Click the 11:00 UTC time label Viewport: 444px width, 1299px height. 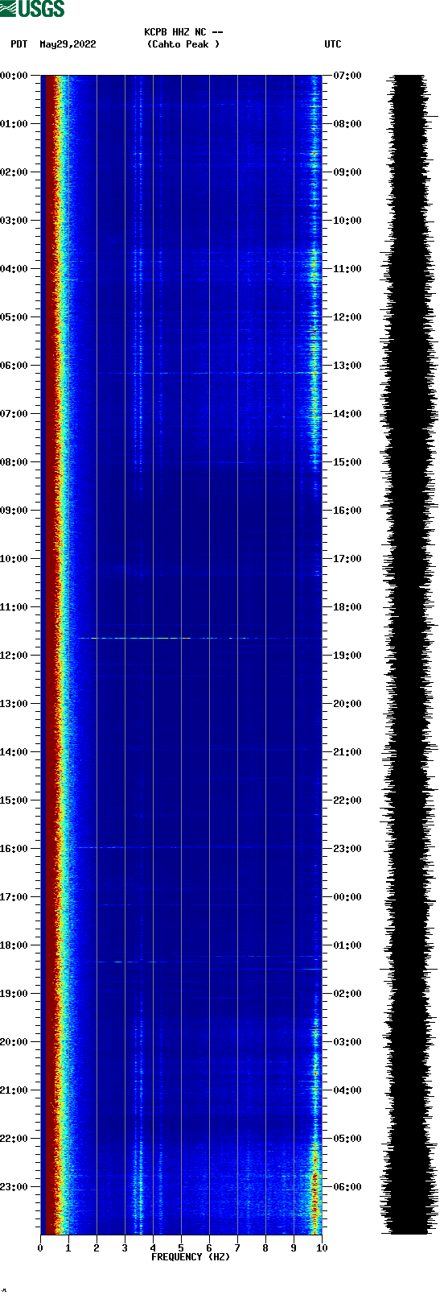click(x=347, y=269)
